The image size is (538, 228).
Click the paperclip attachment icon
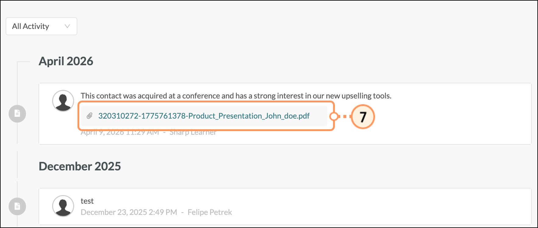tap(89, 116)
